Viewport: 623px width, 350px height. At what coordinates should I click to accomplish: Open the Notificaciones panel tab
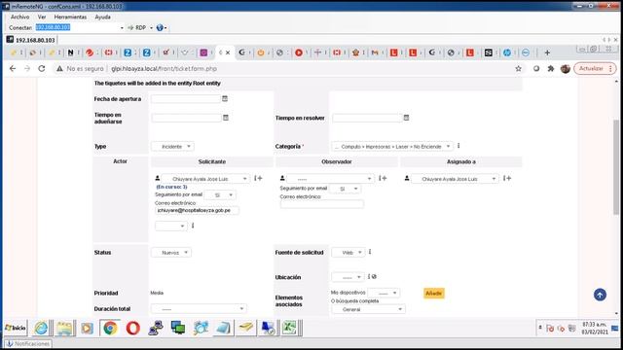(28, 343)
